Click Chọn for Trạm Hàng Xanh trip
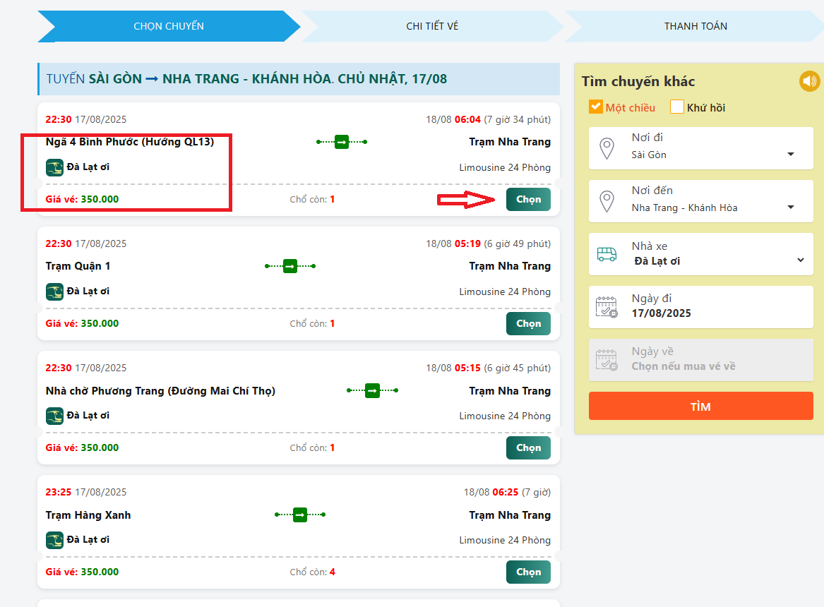Screen dimensions: 824x607 point(528,572)
